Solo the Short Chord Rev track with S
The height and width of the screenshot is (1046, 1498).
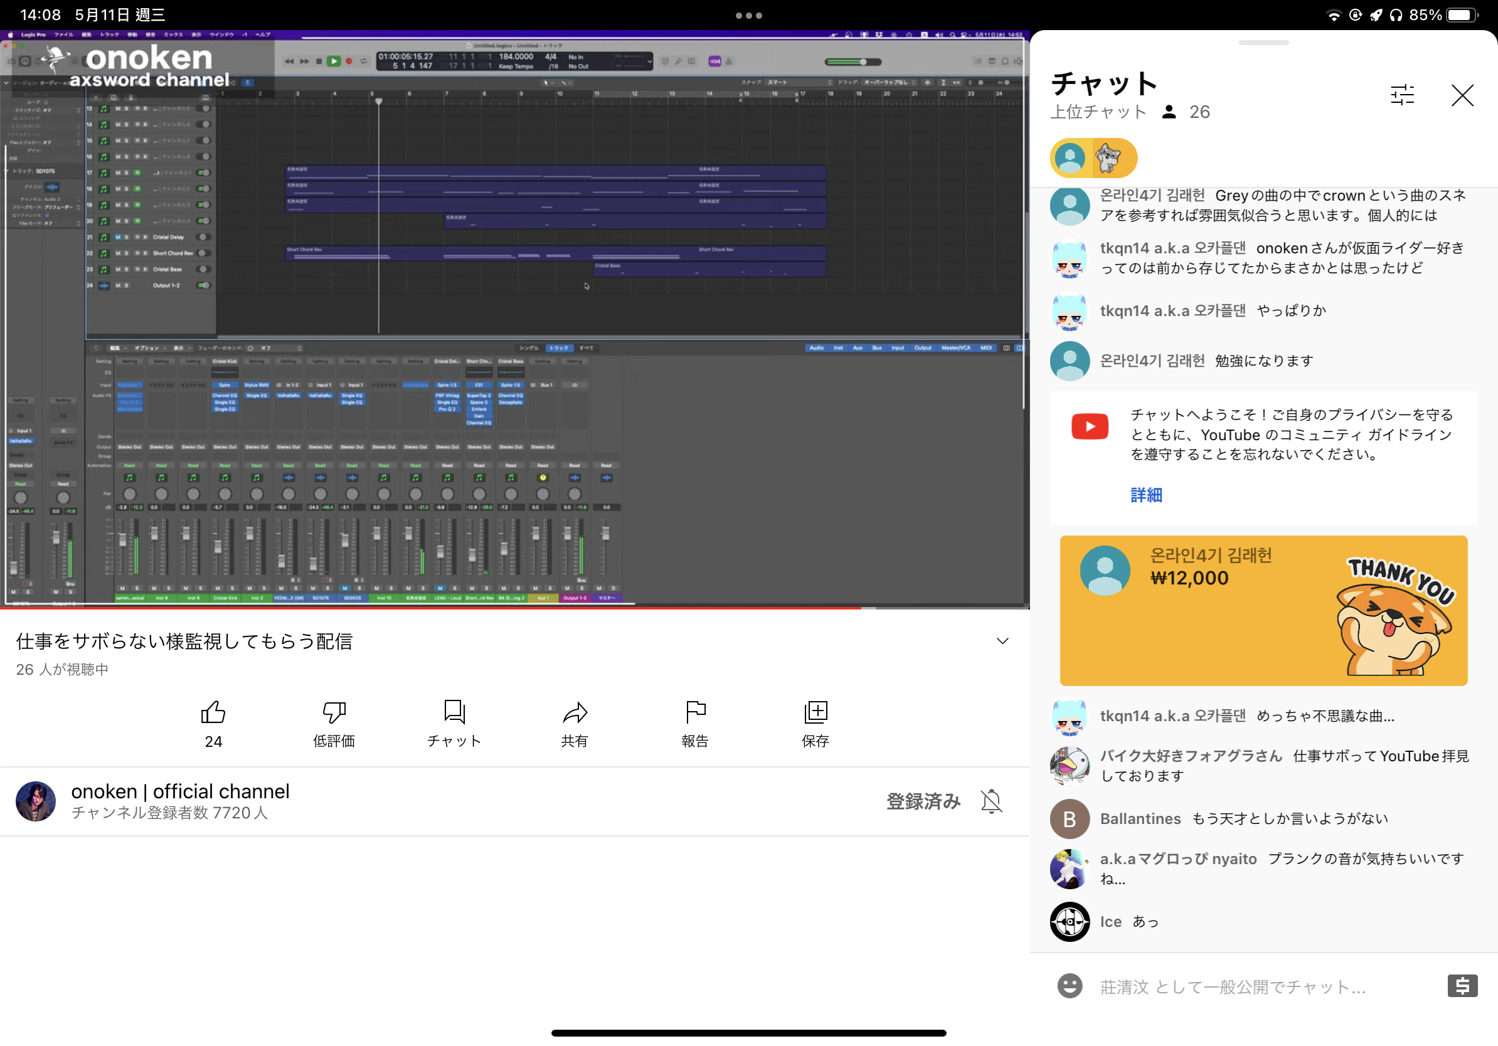[x=127, y=253]
